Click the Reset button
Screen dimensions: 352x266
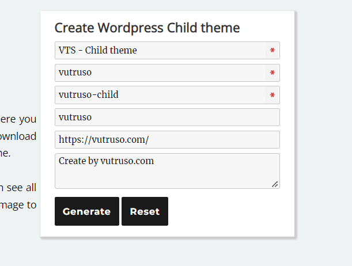click(145, 211)
